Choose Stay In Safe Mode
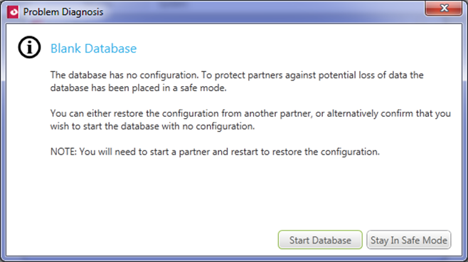The height and width of the screenshot is (262, 468). tap(408, 240)
